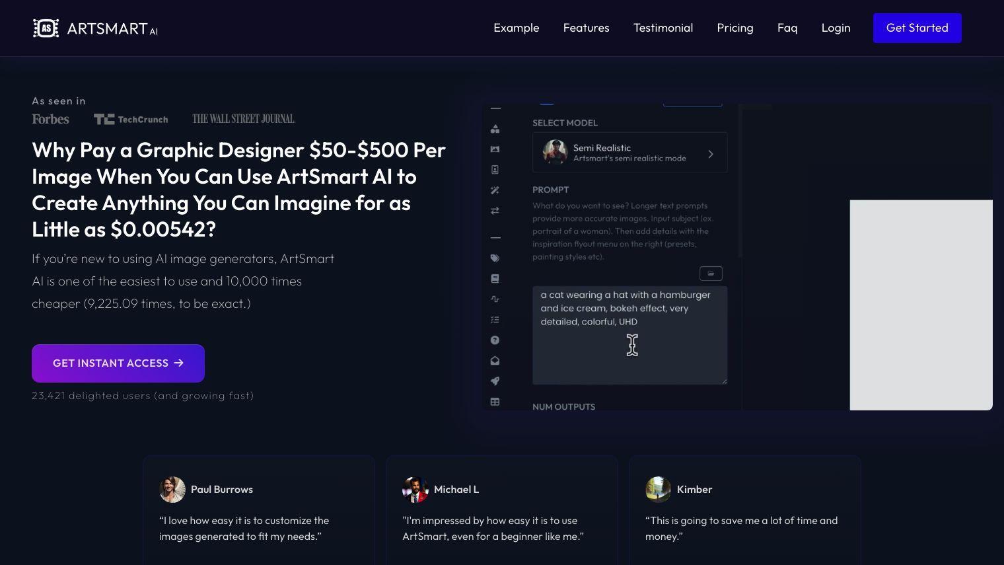Select the Semi Realistic model card
Image resolution: width=1004 pixels, height=565 pixels.
[630, 153]
